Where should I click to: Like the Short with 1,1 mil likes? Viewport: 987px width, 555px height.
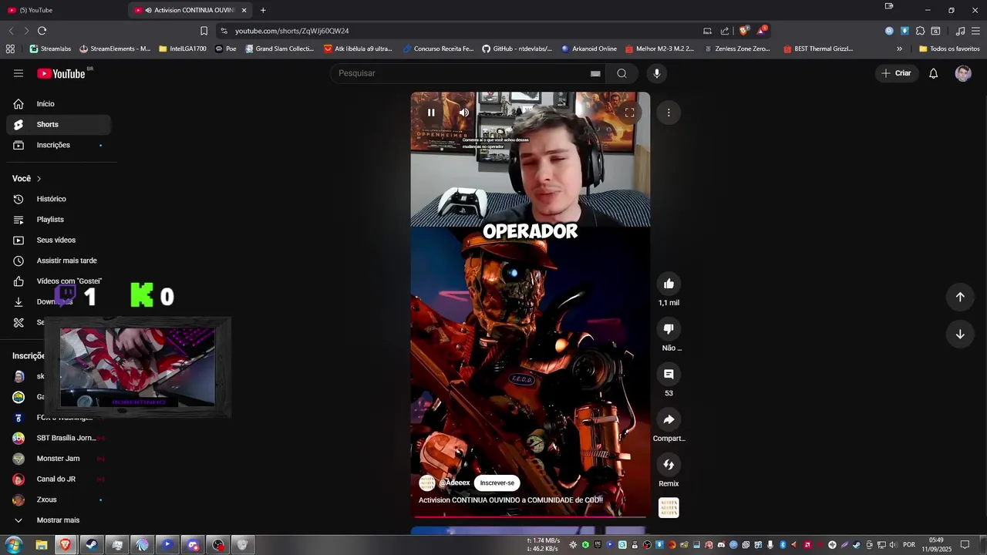click(669, 284)
